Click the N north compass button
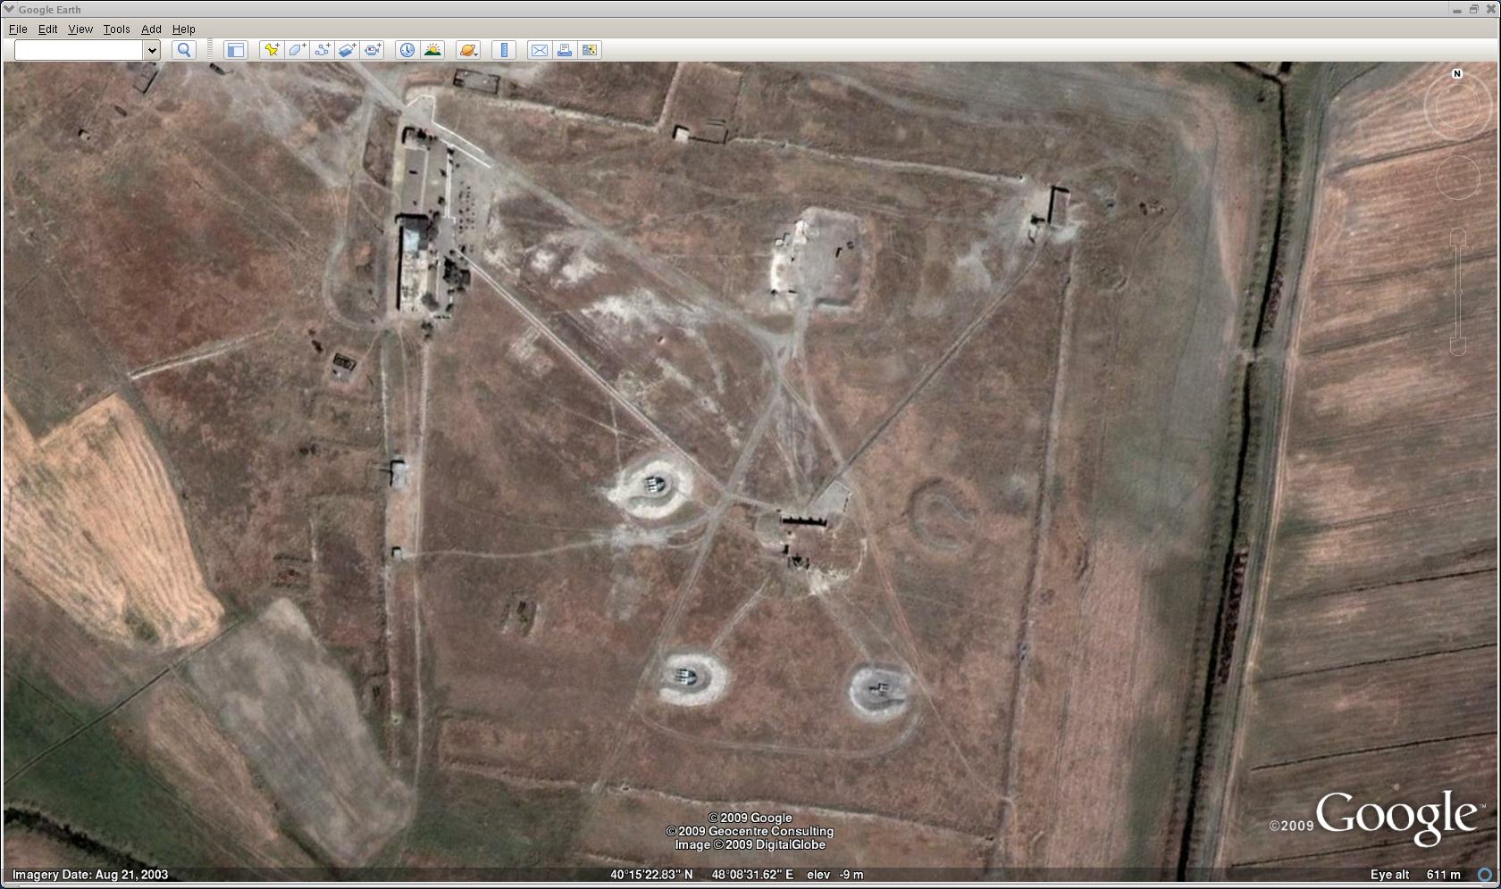This screenshot has width=1501, height=889. coord(1457,74)
